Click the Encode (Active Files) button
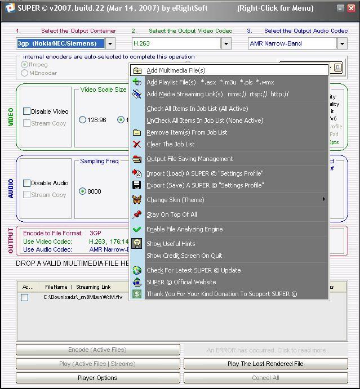The width and height of the screenshot is (360, 389). [x=98, y=350]
